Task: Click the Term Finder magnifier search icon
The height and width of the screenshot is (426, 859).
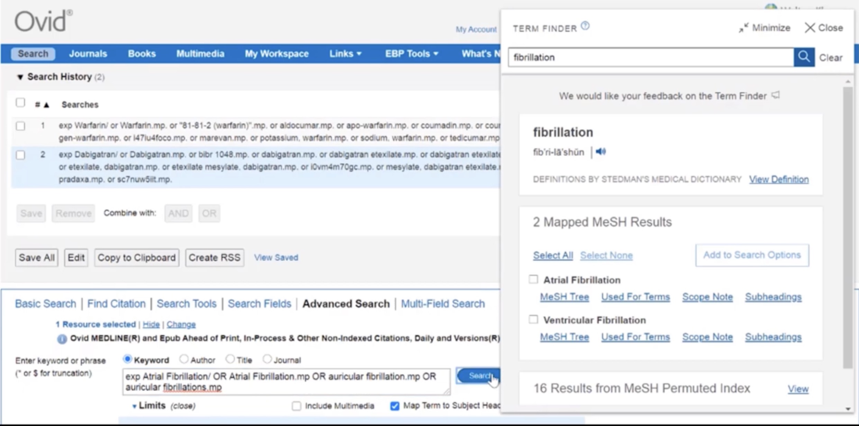Action: point(804,57)
